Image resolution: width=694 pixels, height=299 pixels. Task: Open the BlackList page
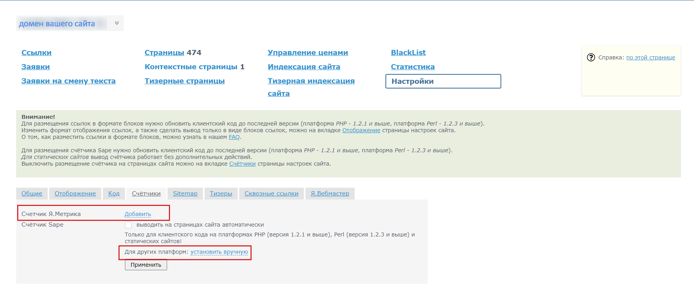[x=408, y=53]
